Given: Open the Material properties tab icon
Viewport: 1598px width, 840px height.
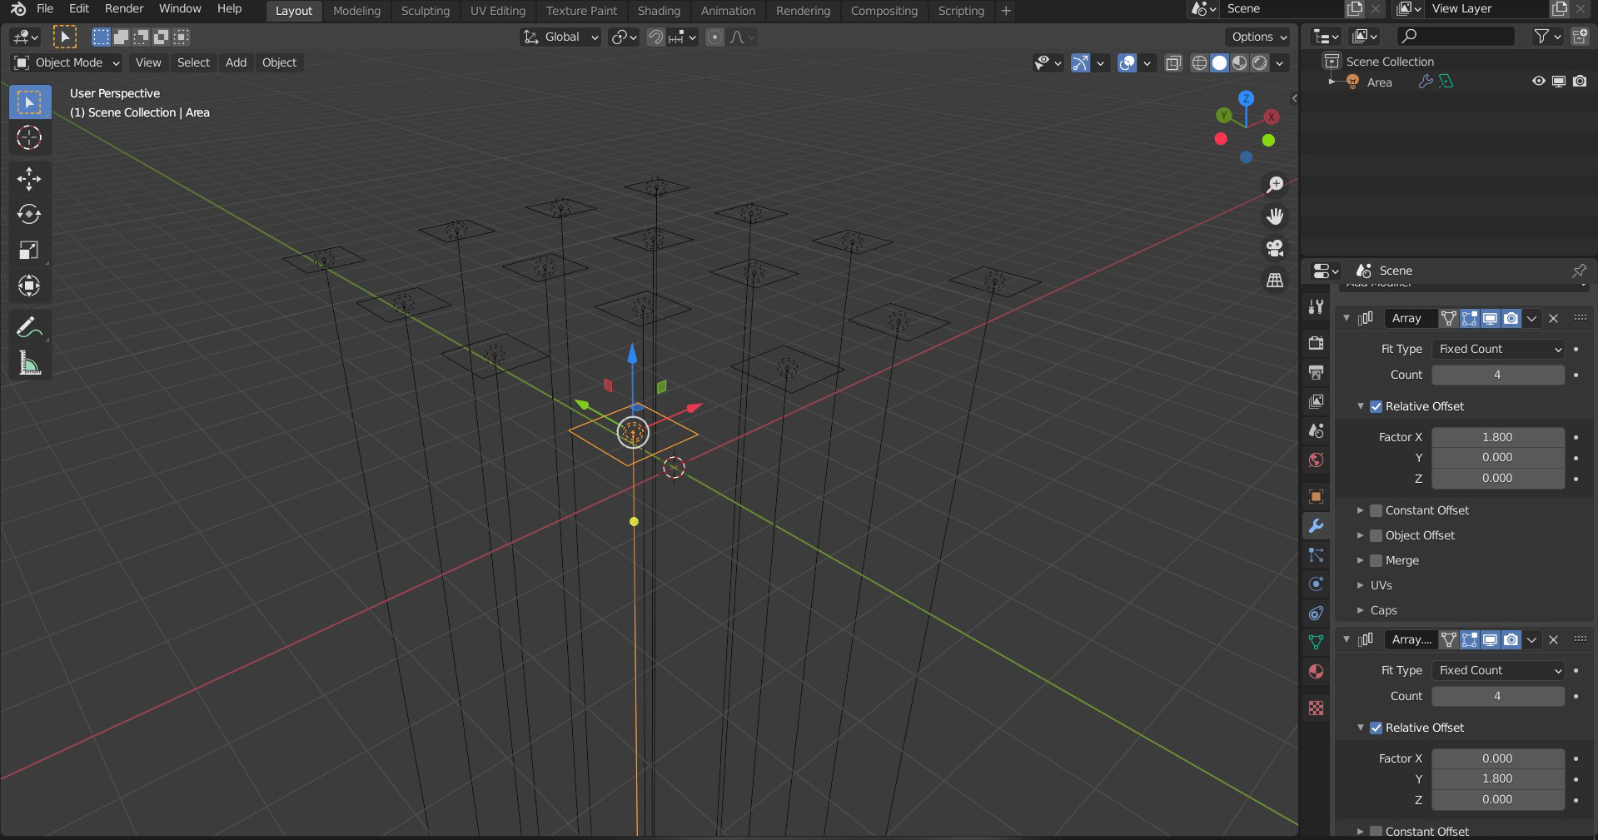Looking at the screenshot, I should (x=1316, y=672).
